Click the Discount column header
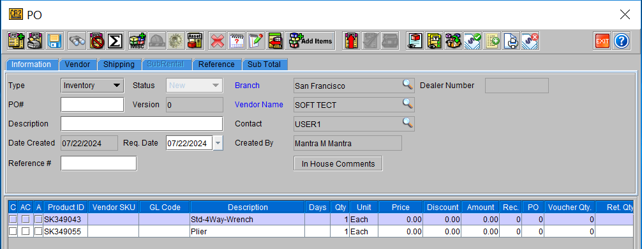Screen dimensions: 642x249 442,207
